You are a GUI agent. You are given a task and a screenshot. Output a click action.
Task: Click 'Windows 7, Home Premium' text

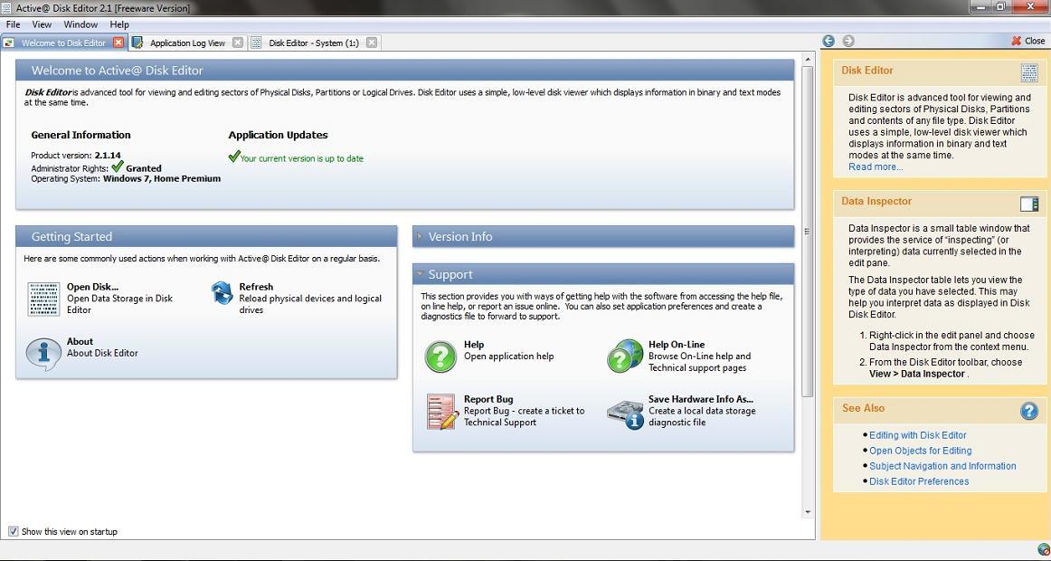tap(162, 179)
